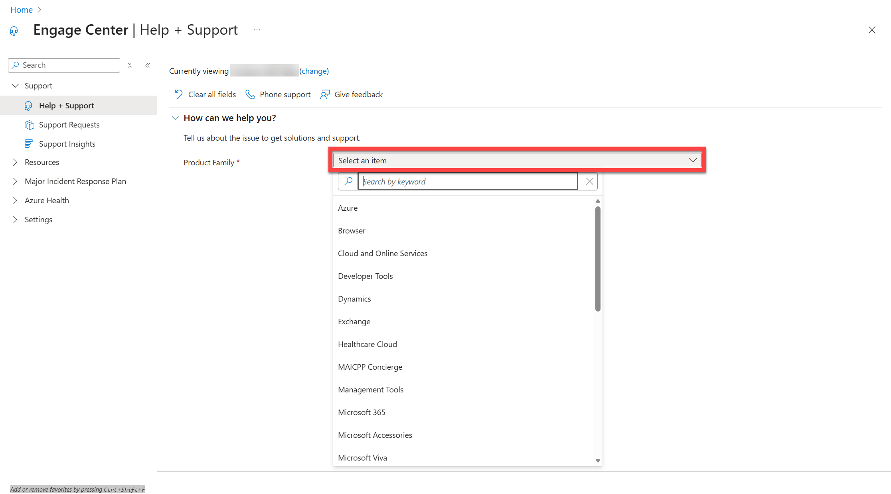The width and height of the screenshot is (891, 494).
Task: Click the Give feedback person icon
Action: (325, 94)
